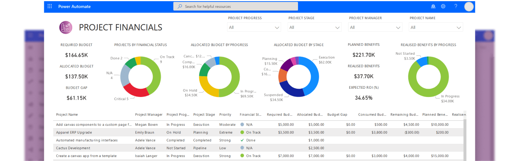This screenshot has height=161, width=509.
Task: Click the $137.50K allocated budget value
Action: [x=77, y=77]
